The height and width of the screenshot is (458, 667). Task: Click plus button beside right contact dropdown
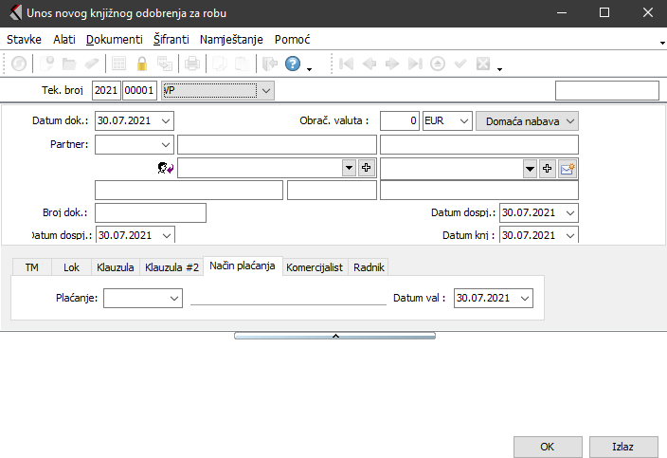coord(547,168)
